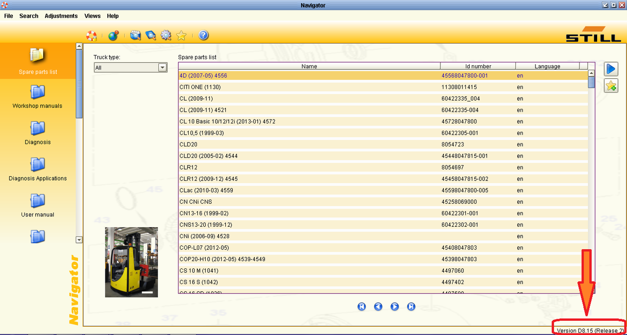Click the blue play open button
The width and height of the screenshot is (627, 335).
click(611, 69)
